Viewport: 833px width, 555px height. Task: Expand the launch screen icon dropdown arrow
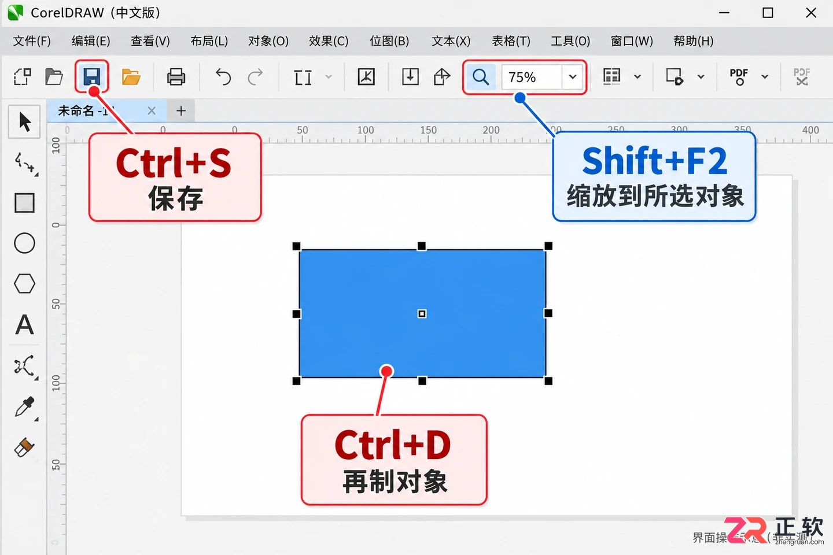701,77
